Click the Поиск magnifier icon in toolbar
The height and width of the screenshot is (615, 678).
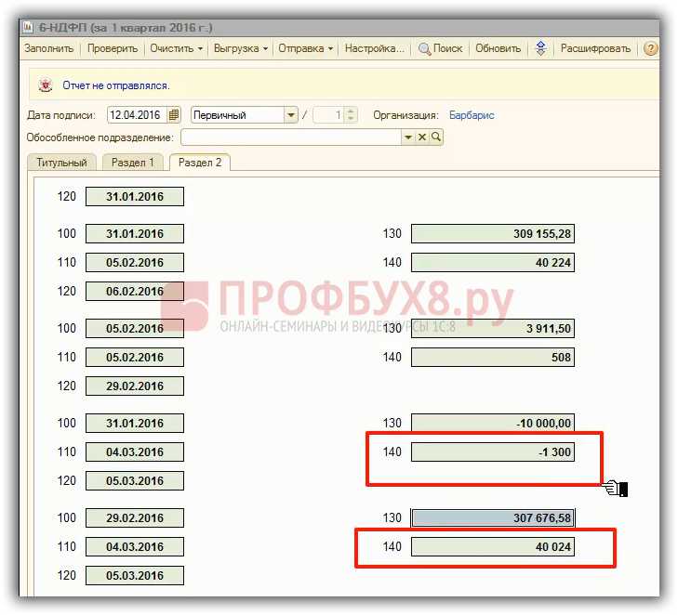[x=425, y=49]
